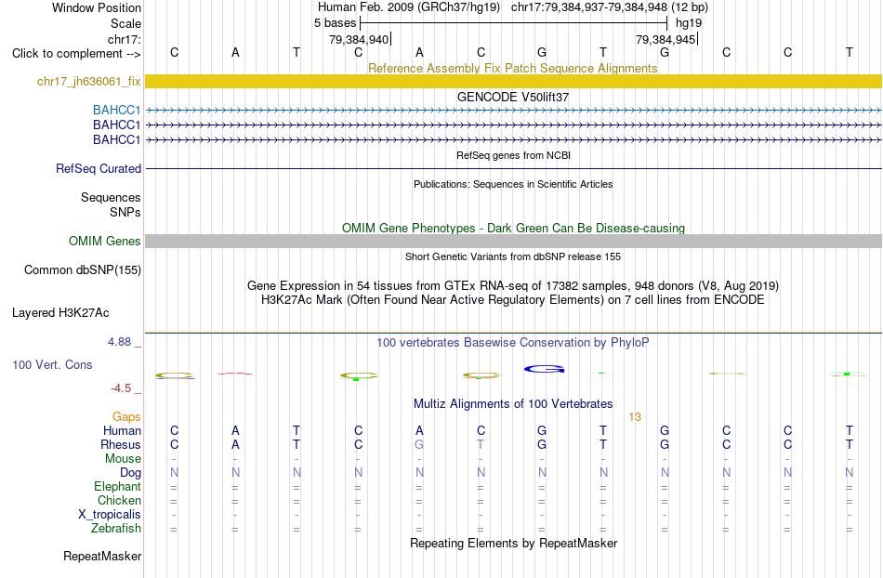Click the RepeatMasker track label
Screen dimensions: 883x578
102,556
